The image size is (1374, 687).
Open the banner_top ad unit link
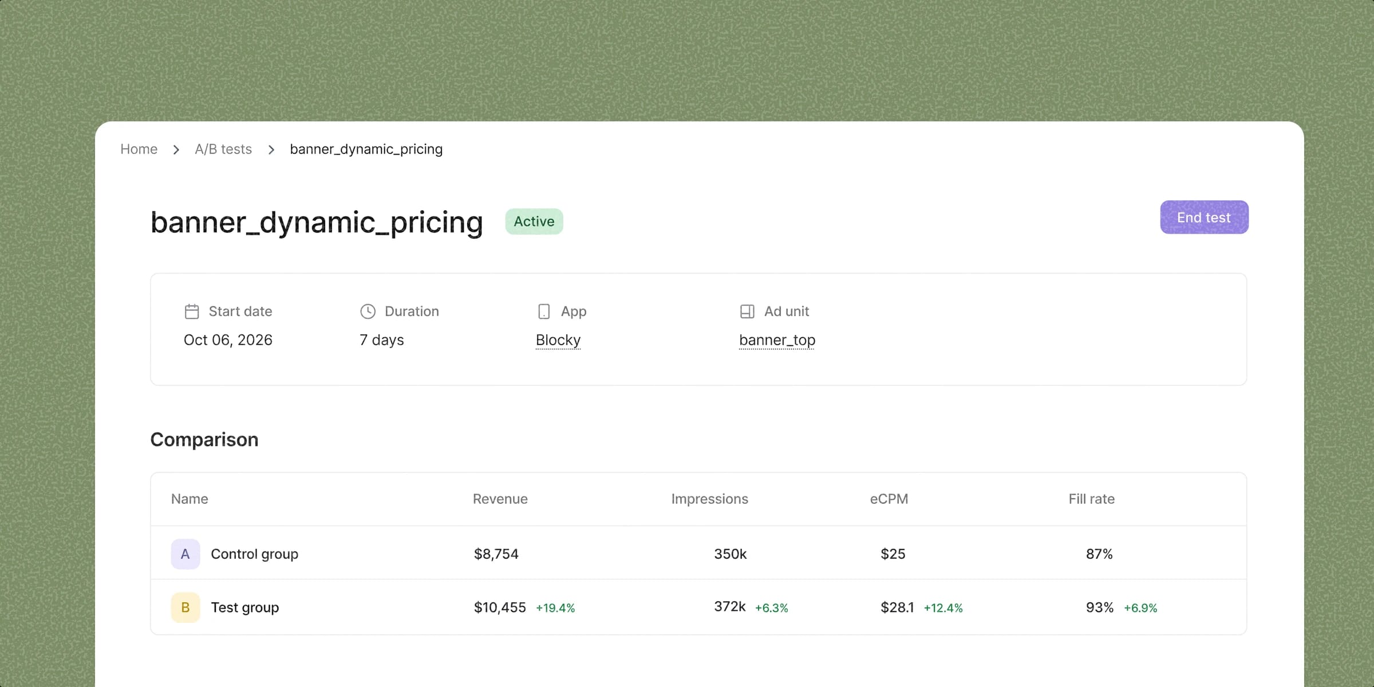point(777,340)
